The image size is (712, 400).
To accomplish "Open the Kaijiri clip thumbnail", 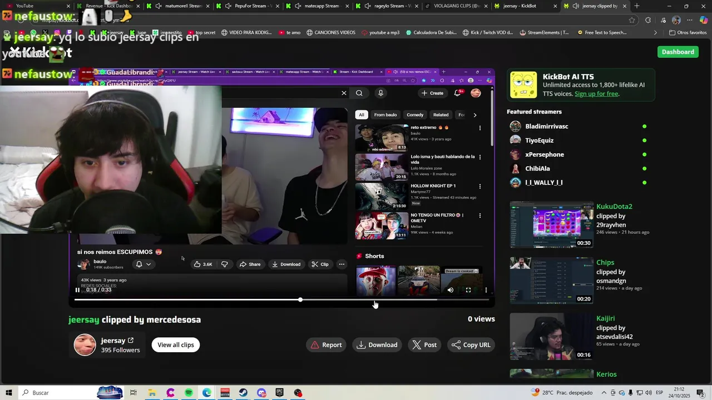I will pyautogui.click(x=552, y=337).
